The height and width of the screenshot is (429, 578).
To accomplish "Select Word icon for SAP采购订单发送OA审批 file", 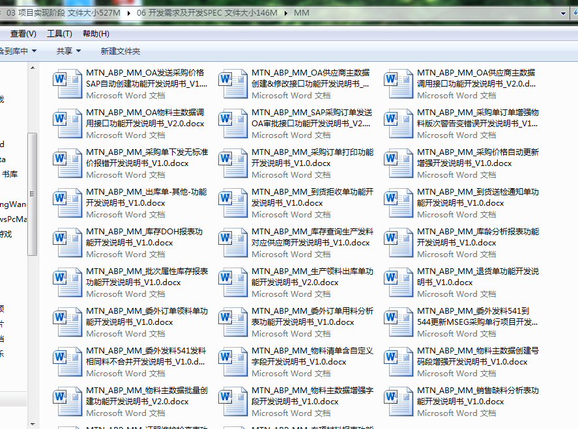I will coord(233,123).
